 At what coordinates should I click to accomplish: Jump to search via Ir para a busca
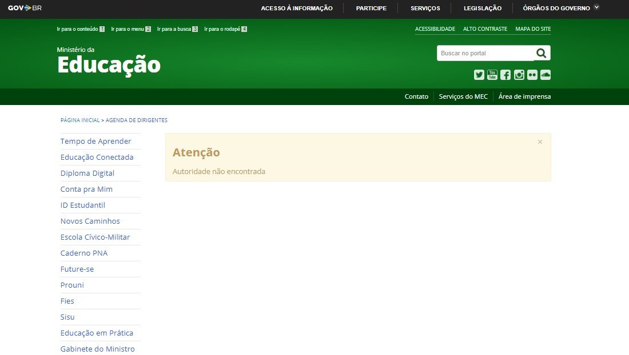(x=177, y=29)
